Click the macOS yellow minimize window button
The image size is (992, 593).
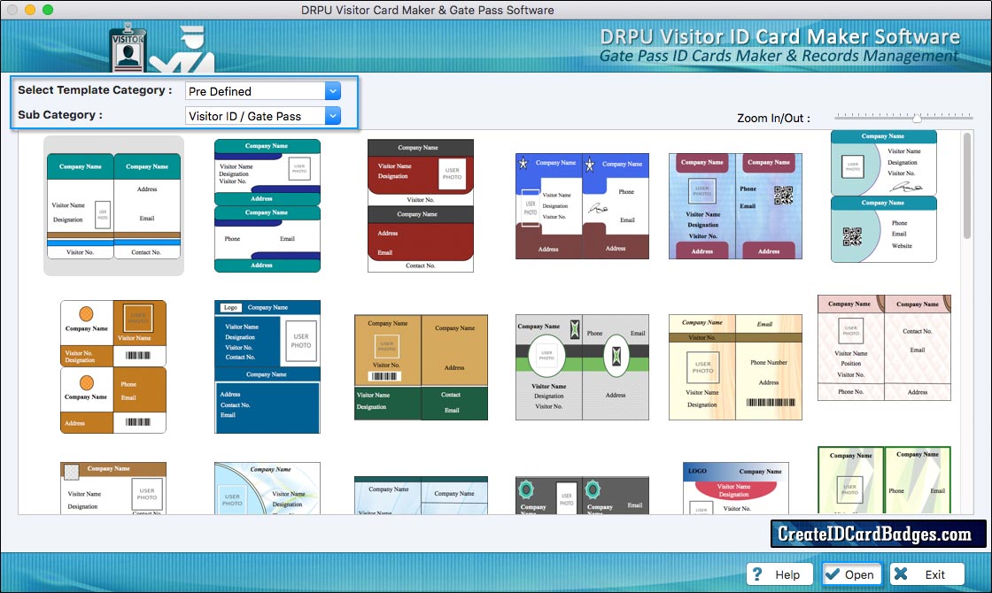click(x=30, y=10)
